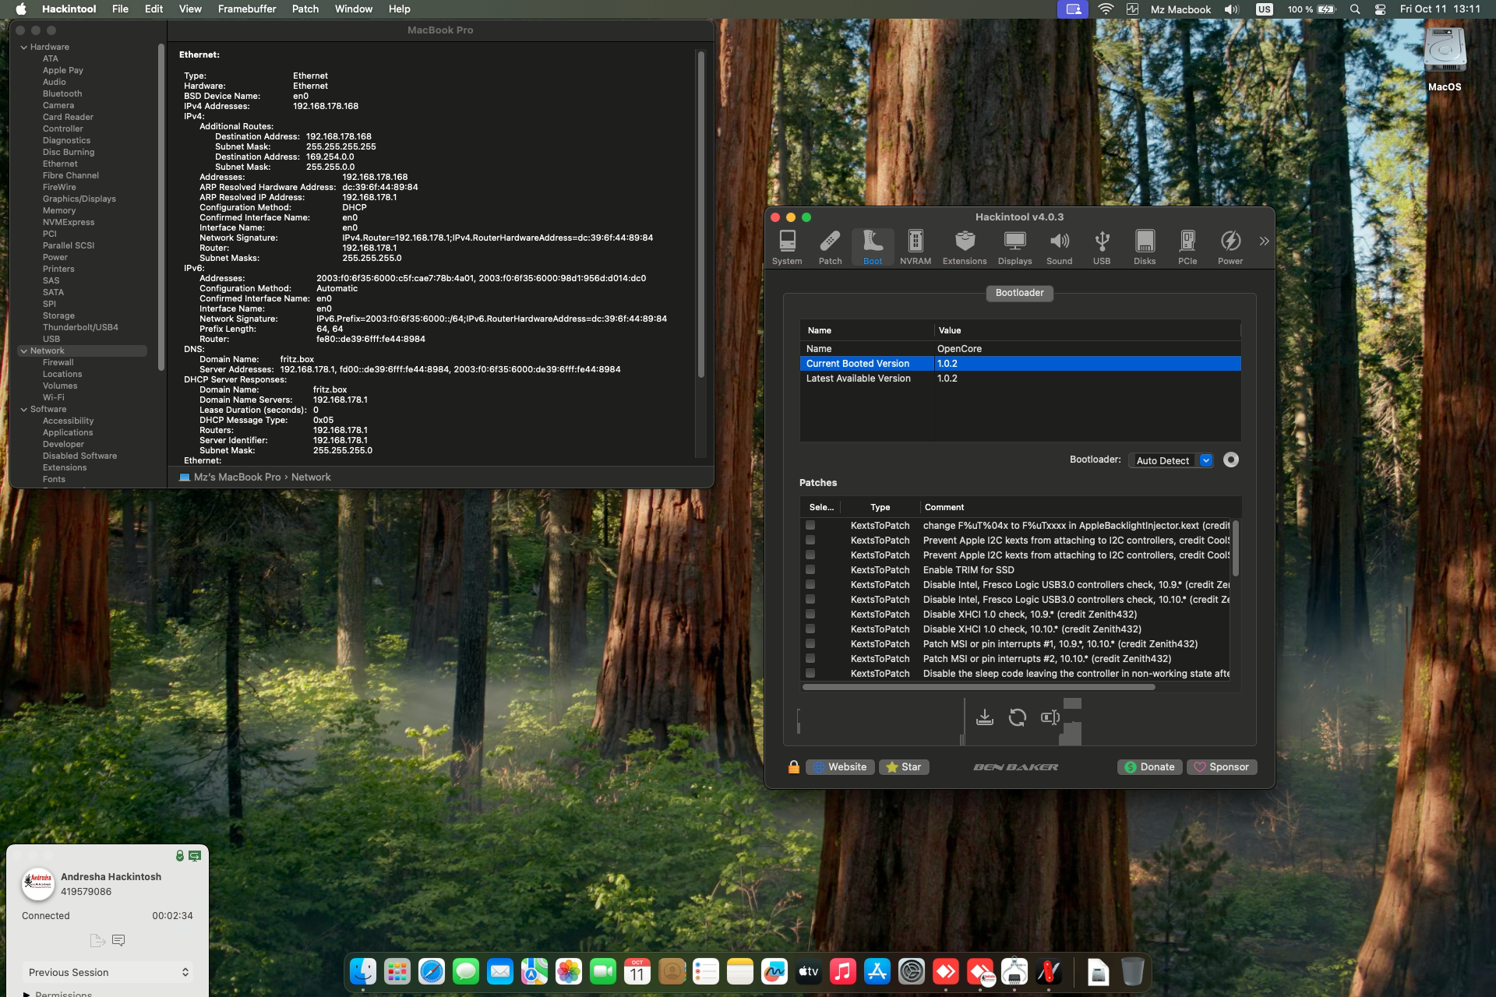Click the download bootloader icon below patches
The image size is (1496, 997).
(985, 717)
